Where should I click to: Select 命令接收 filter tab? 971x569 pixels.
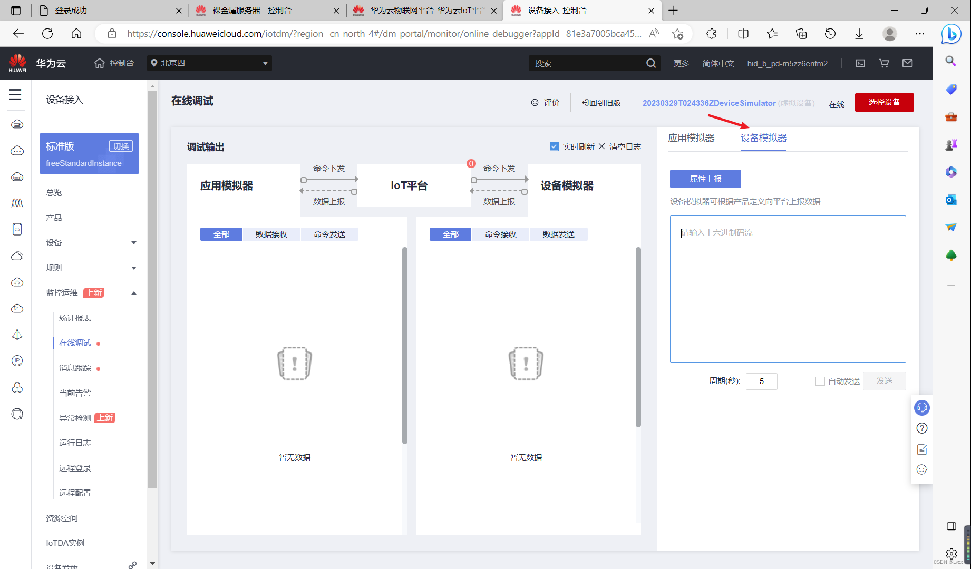(500, 234)
